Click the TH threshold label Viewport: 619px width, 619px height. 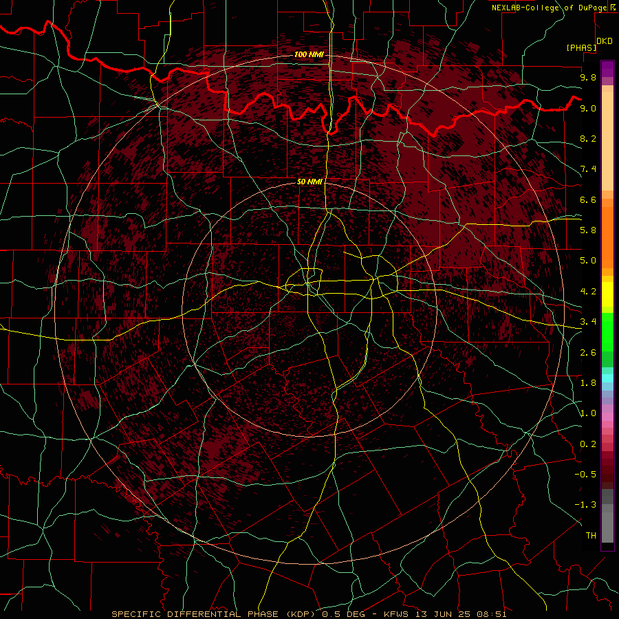click(591, 536)
